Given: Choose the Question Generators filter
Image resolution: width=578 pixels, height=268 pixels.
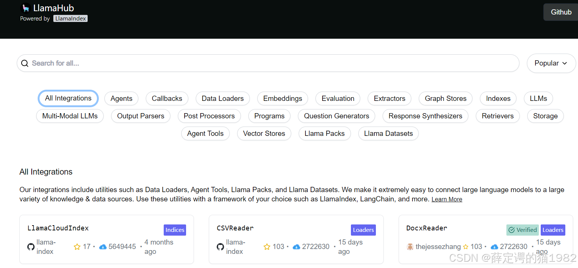Looking at the screenshot, I should click(336, 116).
